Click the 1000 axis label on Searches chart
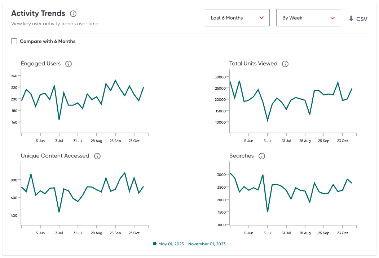This screenshot has width=379, height=258. click(221, 225)
